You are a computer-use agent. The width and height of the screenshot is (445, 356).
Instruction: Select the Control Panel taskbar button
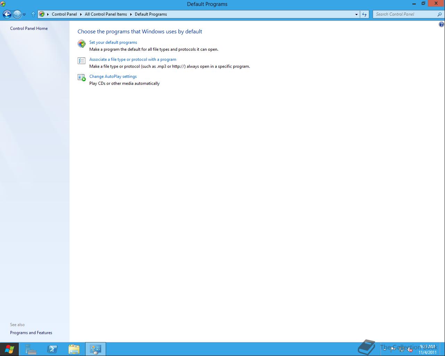(96, 349)
